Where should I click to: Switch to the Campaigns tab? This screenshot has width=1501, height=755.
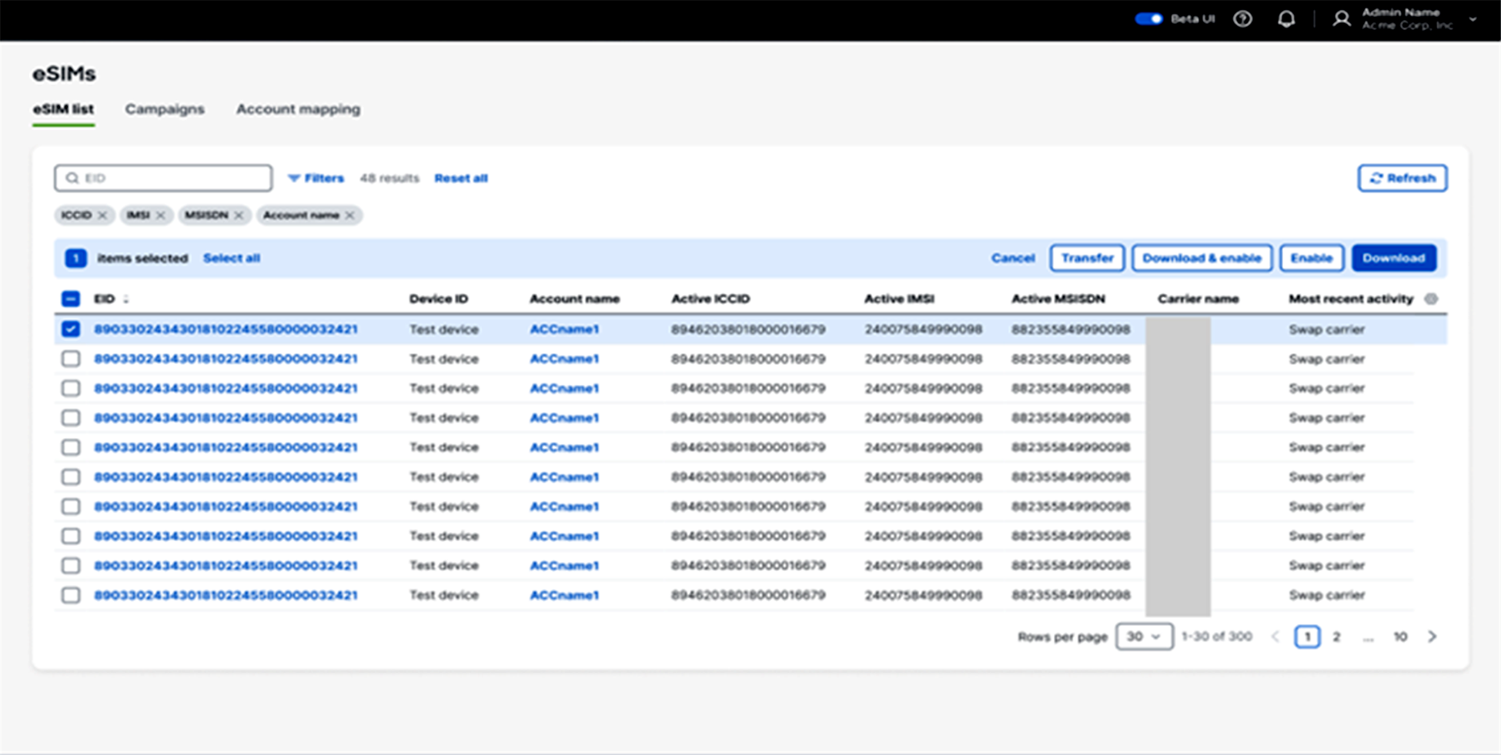(x=165, y=109)
